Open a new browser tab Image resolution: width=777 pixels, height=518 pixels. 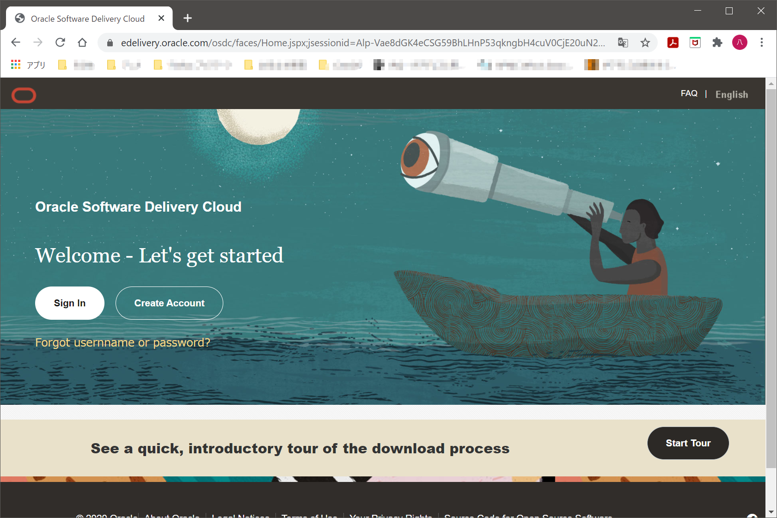coord(188,18)
